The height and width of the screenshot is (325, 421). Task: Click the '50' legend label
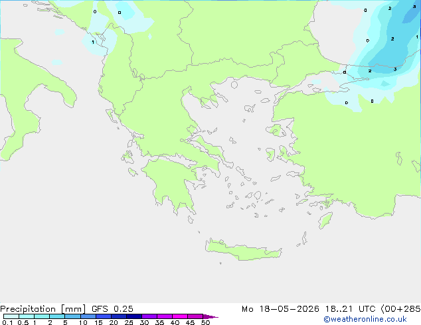[205, 322]
